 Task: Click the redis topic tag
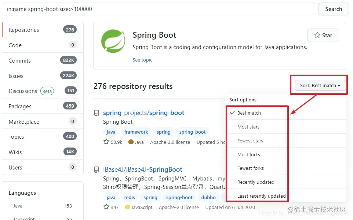click(x=130, y=197)
